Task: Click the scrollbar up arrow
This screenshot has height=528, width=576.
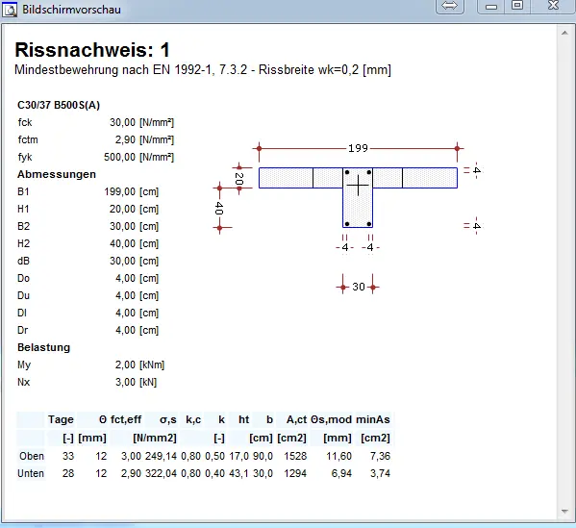Action: click(564, 33)
